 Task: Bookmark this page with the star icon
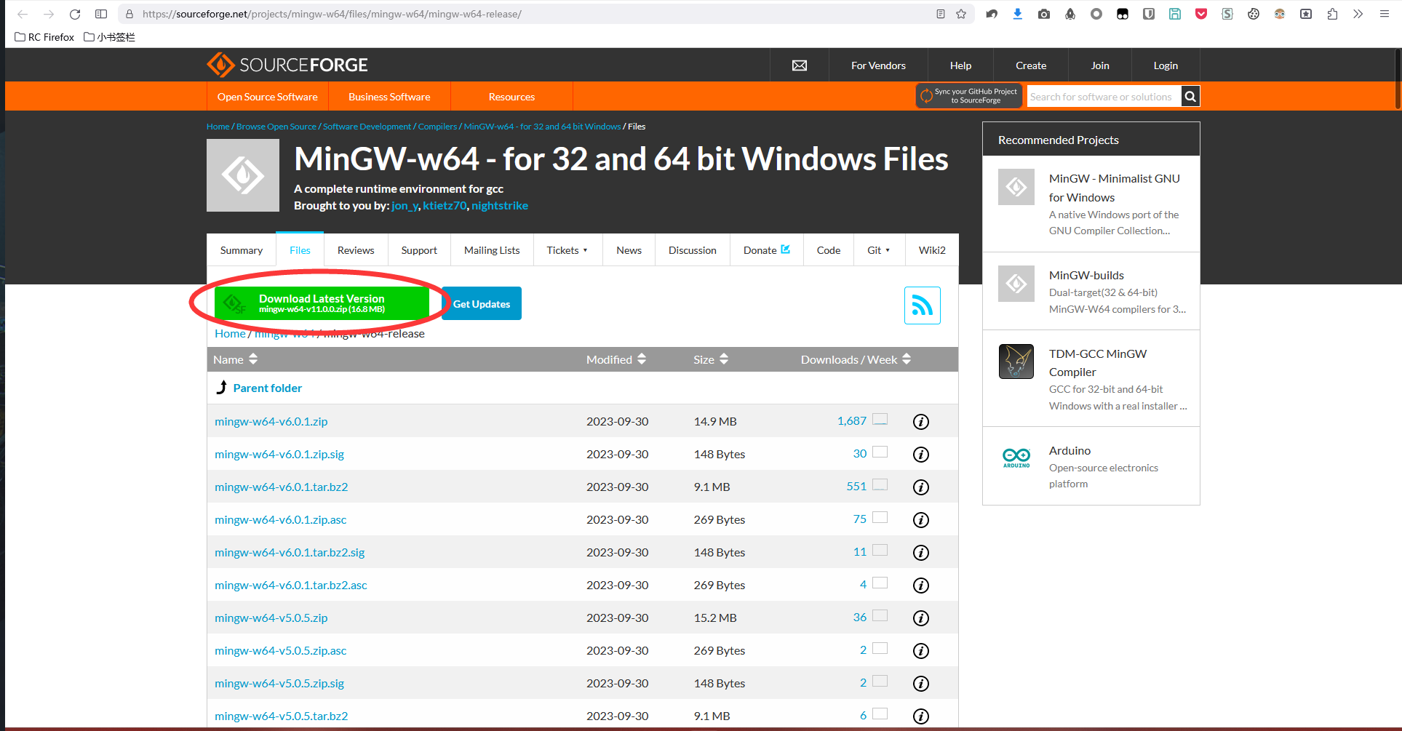coord(961,14)
